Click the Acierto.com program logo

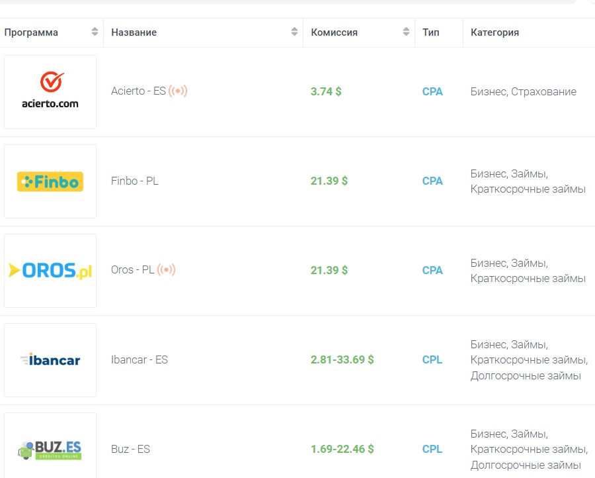click(50, 92)
